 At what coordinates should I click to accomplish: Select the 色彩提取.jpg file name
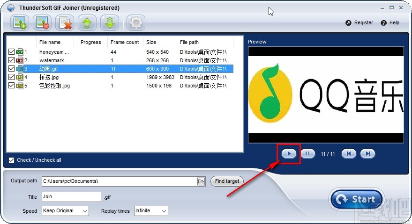point(54,86)
